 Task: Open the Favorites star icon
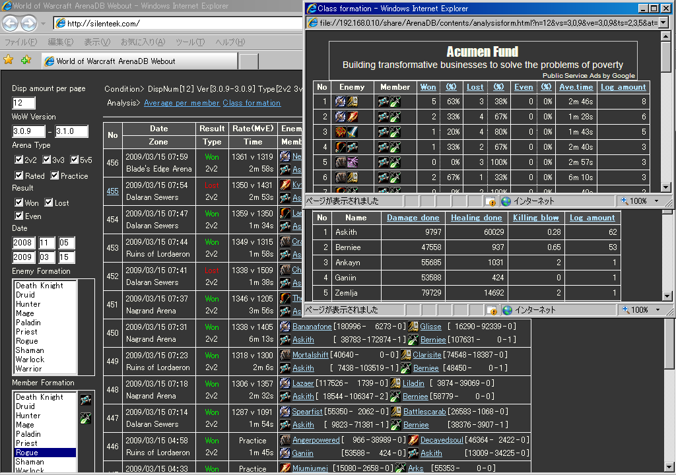tap(8, 60)
